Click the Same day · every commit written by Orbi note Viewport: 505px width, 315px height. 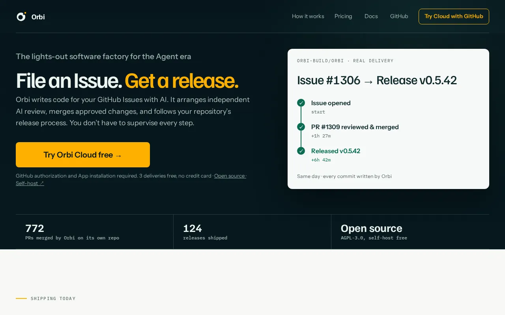click(344, 176)
